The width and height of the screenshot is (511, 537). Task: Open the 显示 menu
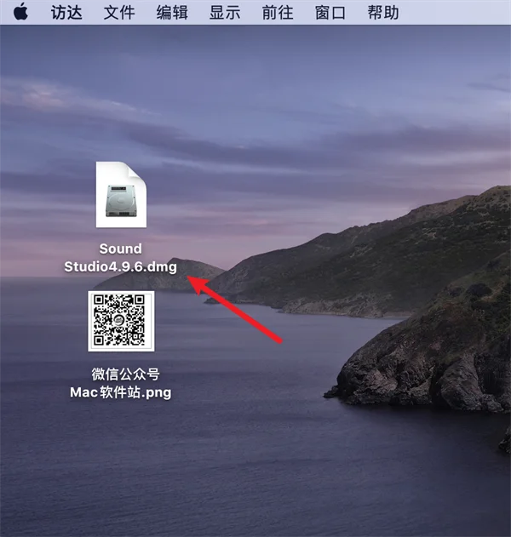(225, 13)
